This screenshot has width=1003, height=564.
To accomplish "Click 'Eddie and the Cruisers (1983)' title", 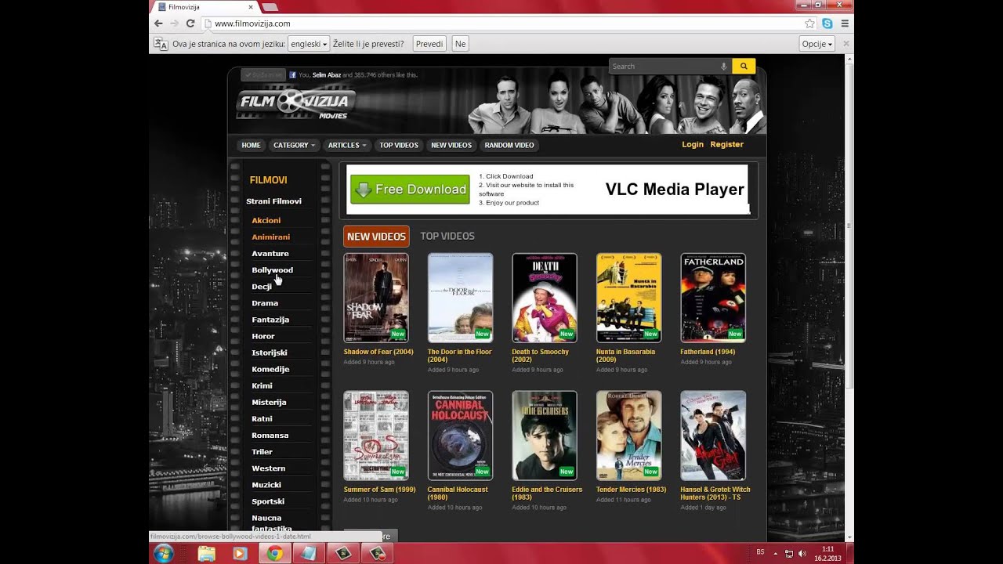I will (547, 493).
